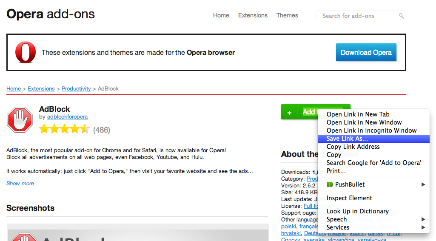436x241 pixels.
Task: Click the plus icon on green button
Action: [x=289, y=113]
